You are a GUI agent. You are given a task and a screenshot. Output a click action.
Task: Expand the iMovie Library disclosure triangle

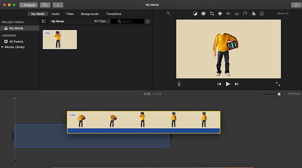point(2,47)
